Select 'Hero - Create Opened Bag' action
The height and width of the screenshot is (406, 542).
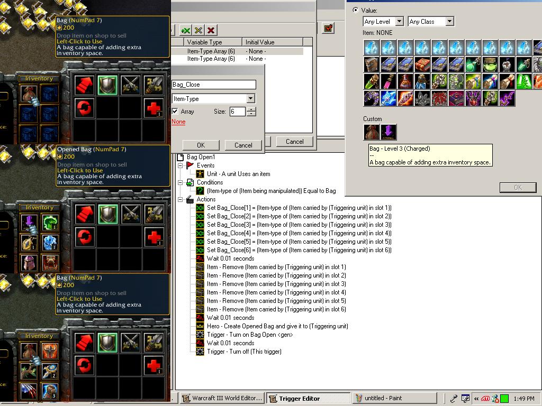277,326
